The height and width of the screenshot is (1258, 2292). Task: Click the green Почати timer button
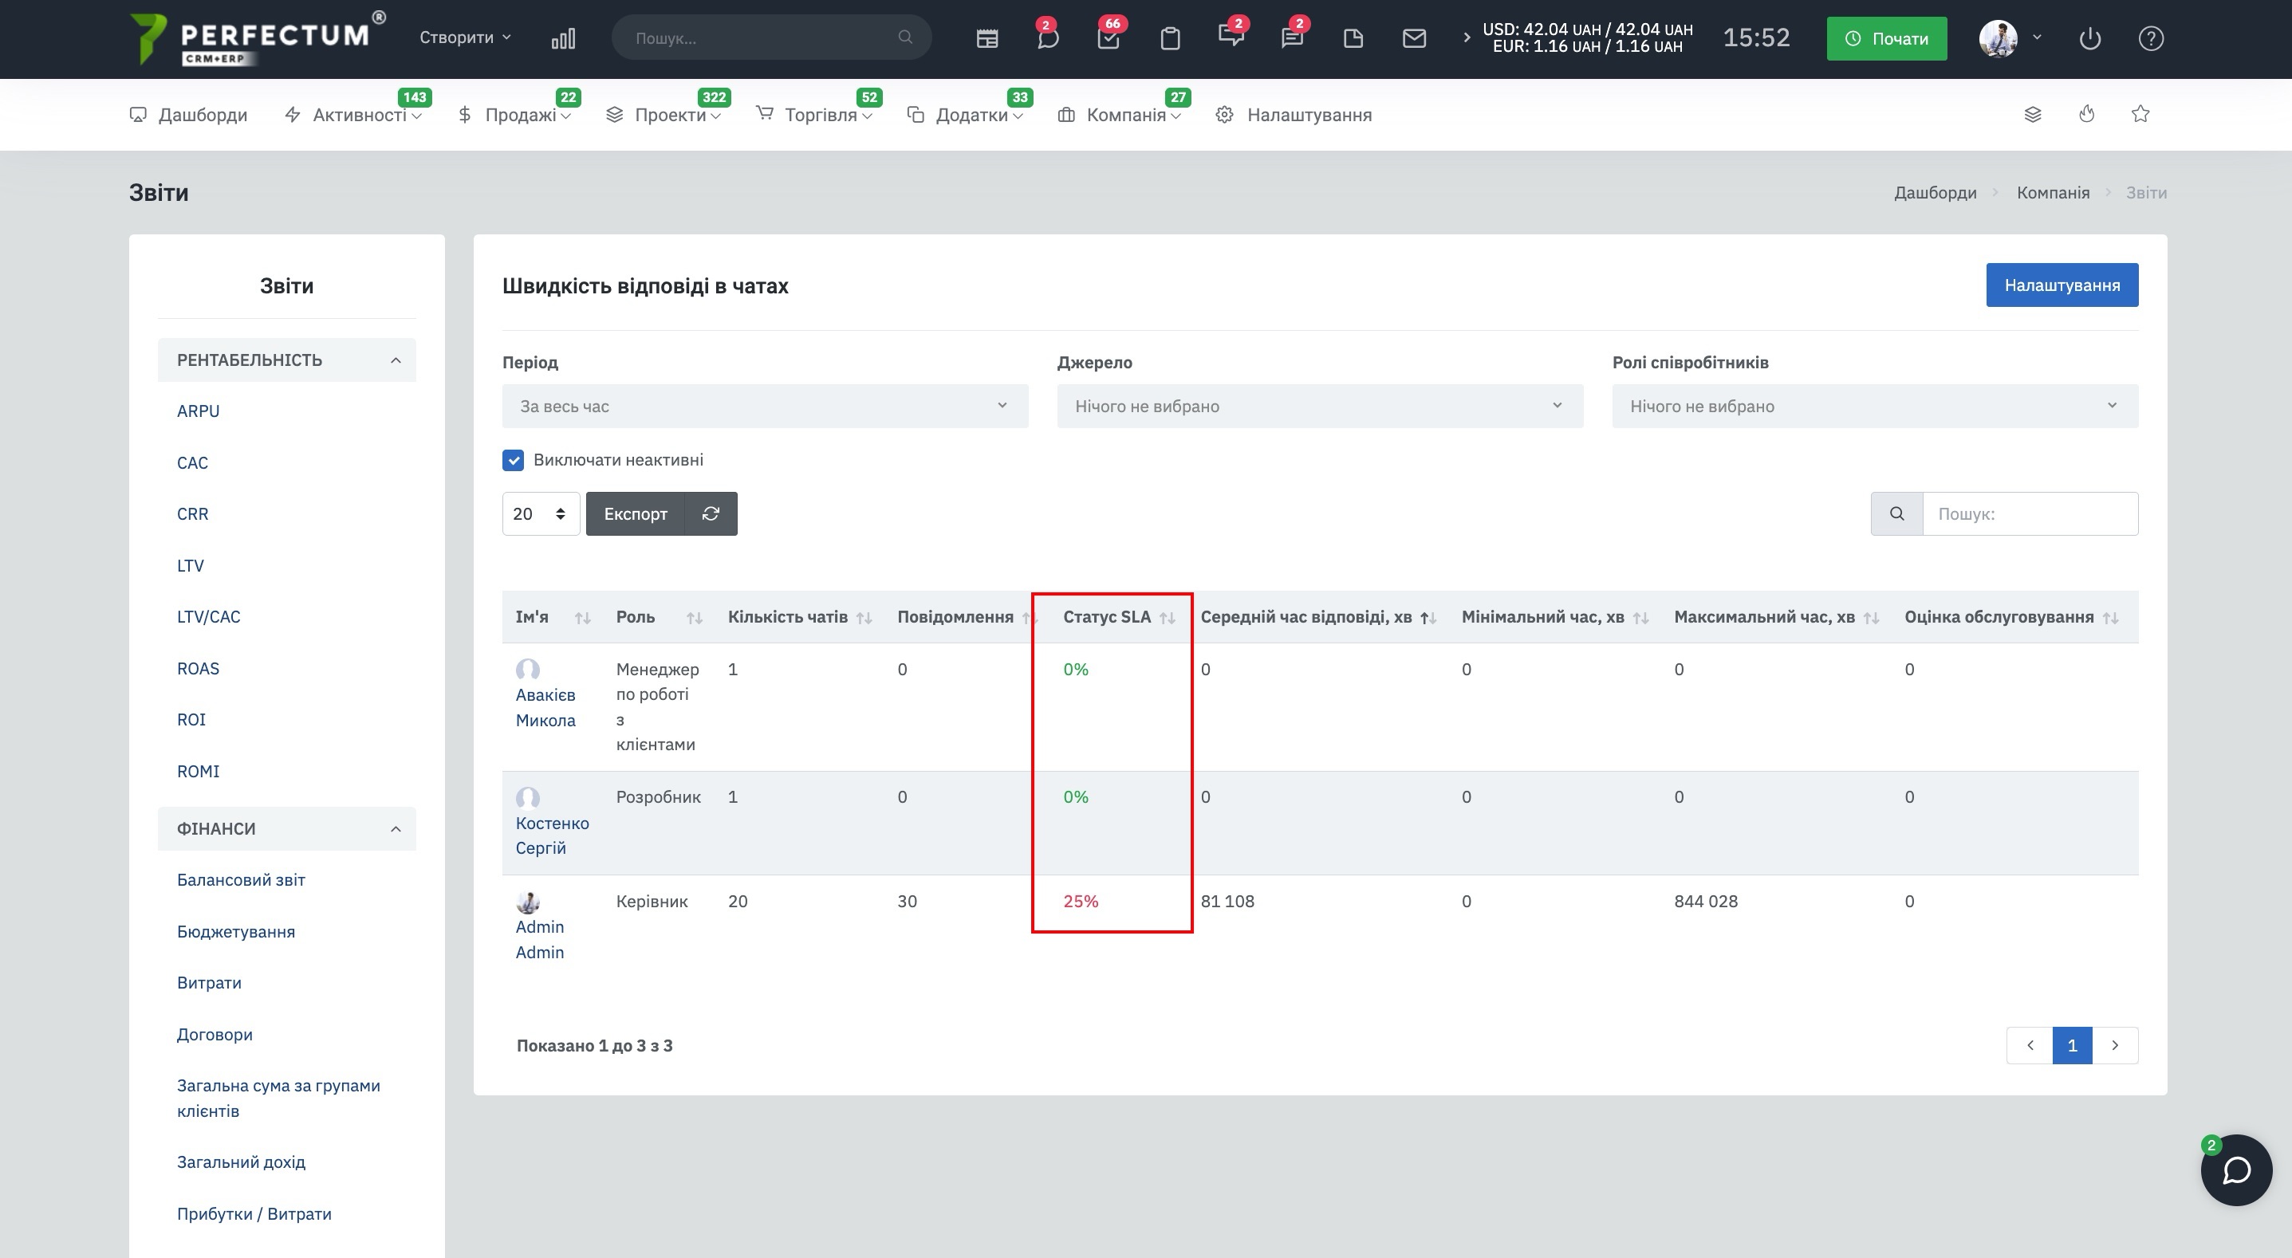pos(1886,38)
